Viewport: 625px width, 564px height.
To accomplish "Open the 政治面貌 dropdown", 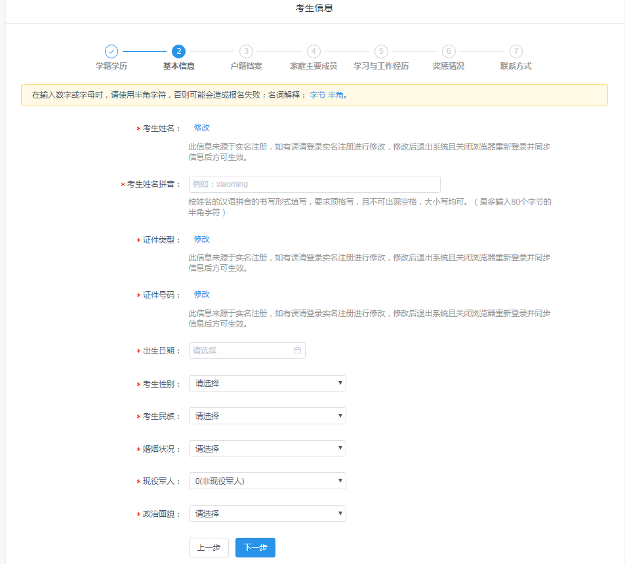I will point(267,514).
